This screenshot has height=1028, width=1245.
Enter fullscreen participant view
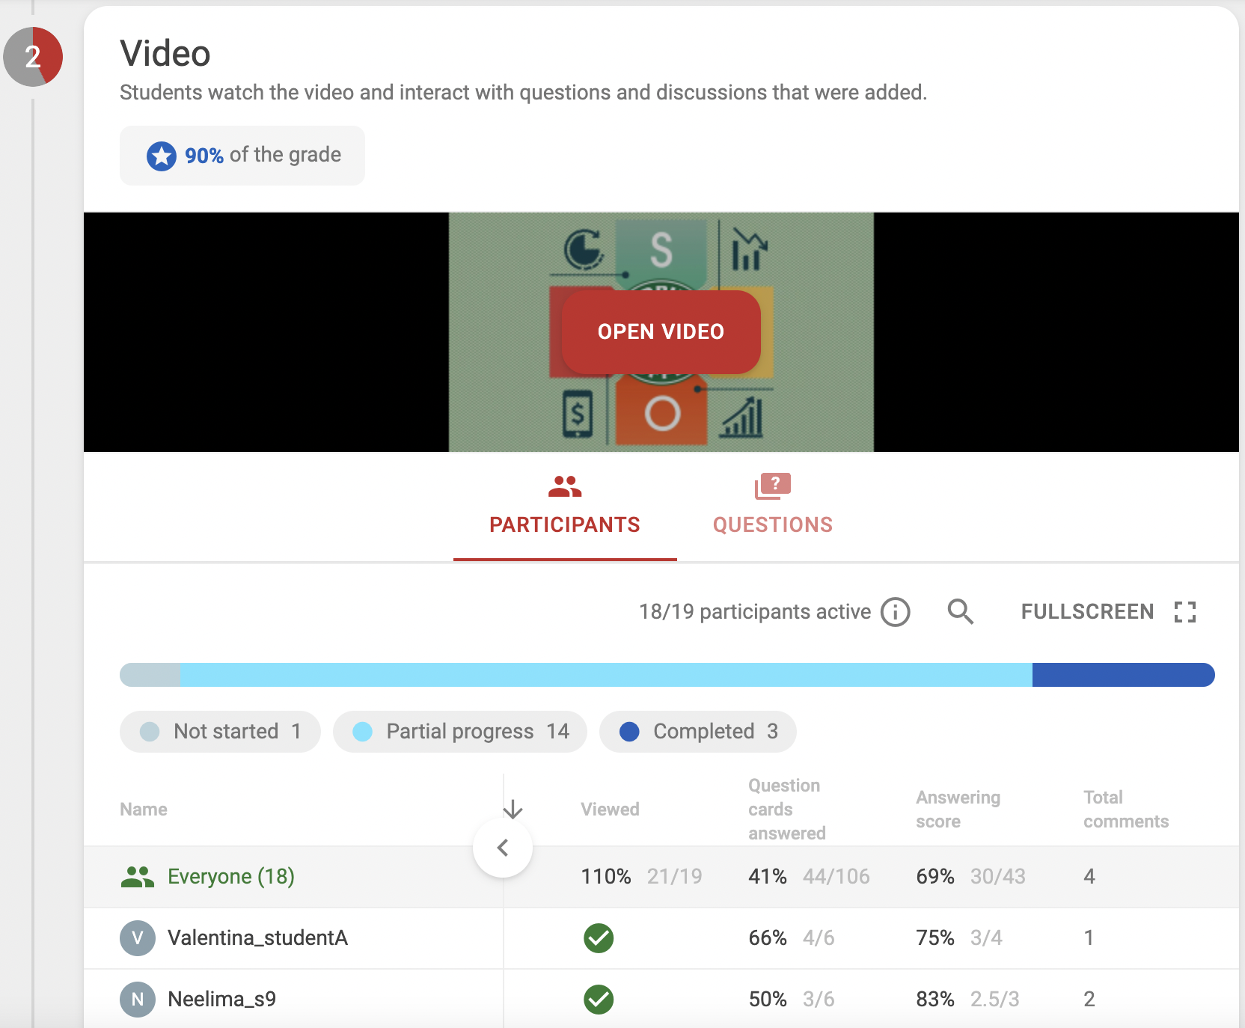pyautogui.click(x=1109, y=612)
